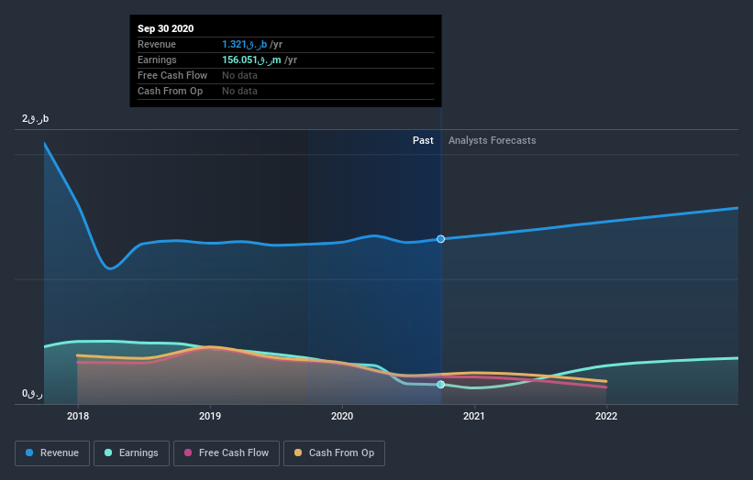The image size is (753, 480).
Task: Click the earnings value 156.051 in the tooltip
Action: [251, 60]
